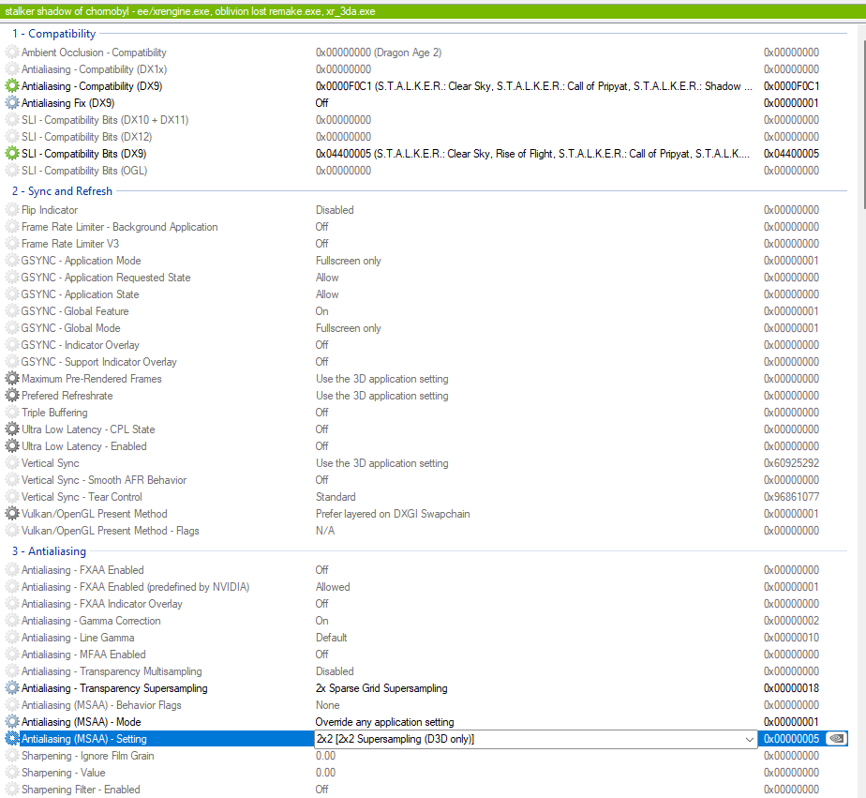Click the faded gear beside Antialiasing - FXAA Enabled
Viewport: 866px width, 798px height.
pyautogui.click(x=12, y=570)
